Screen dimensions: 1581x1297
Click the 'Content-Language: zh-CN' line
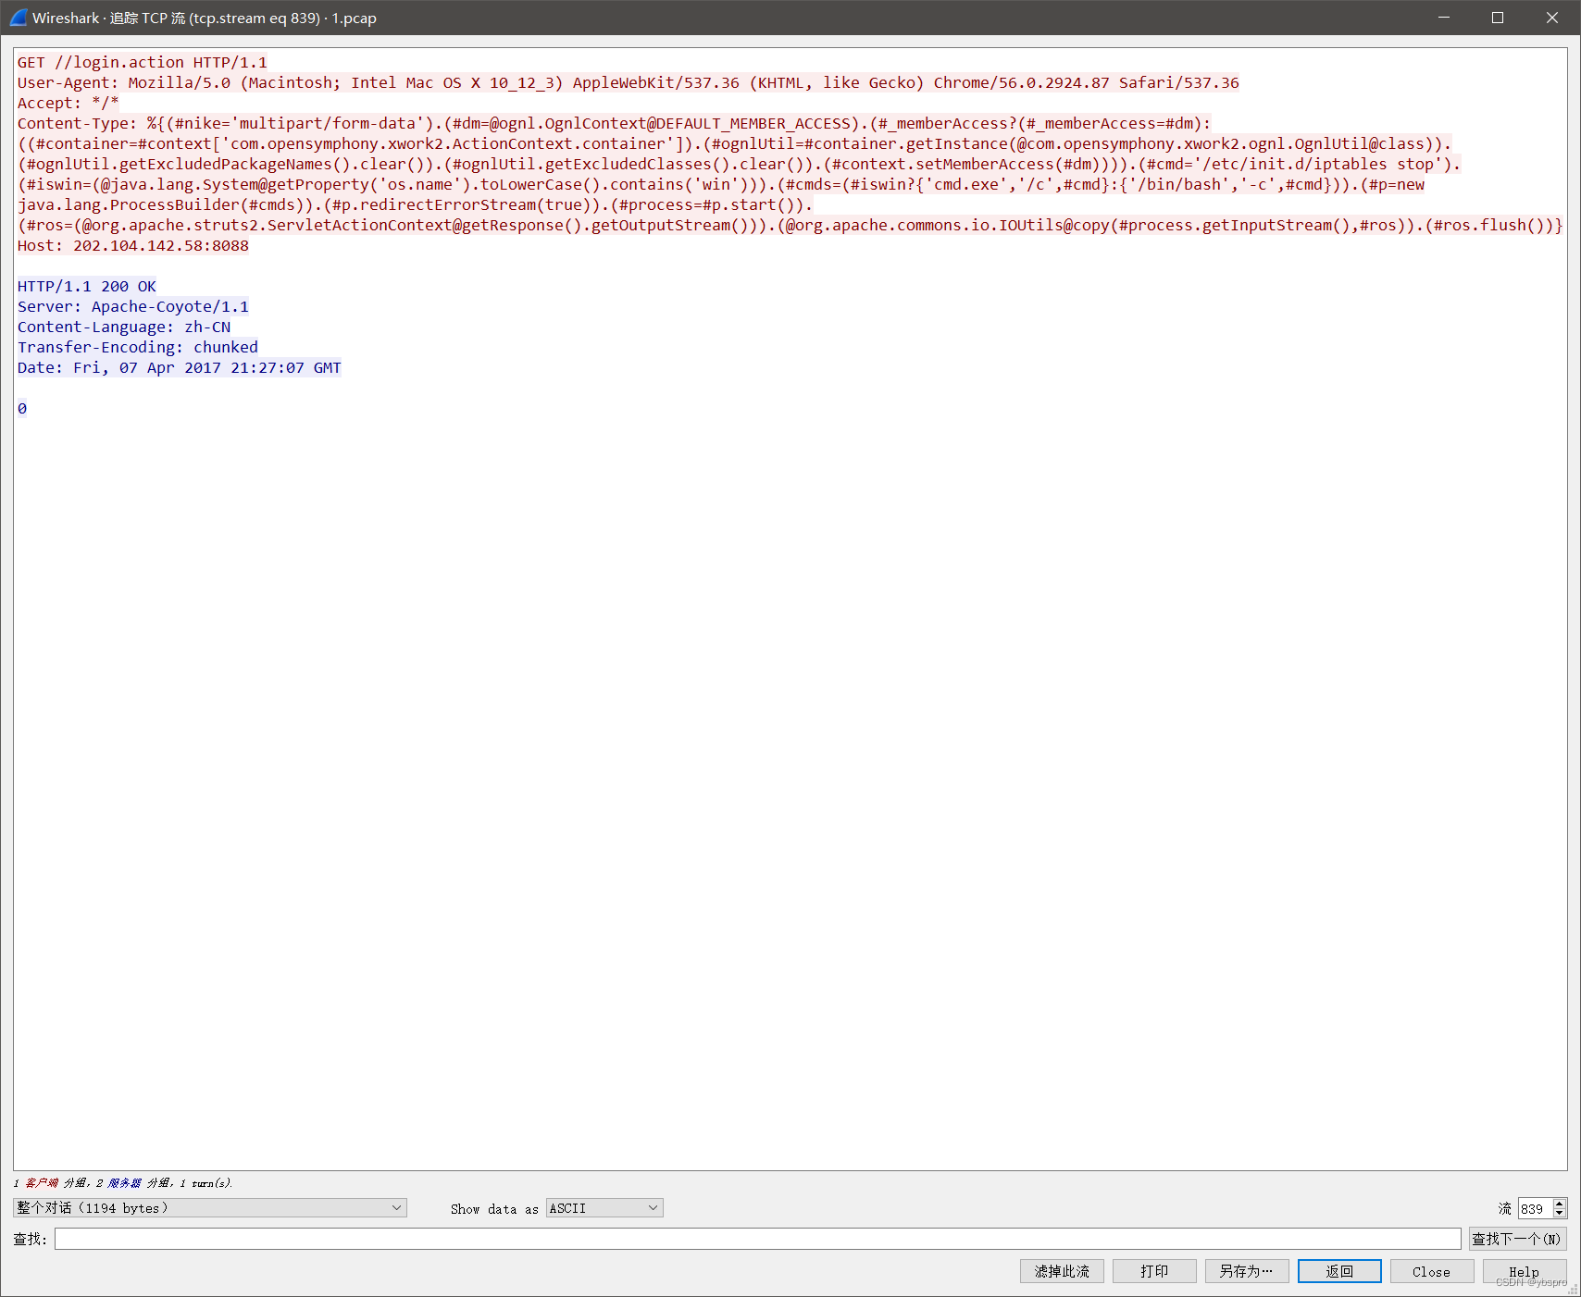coord(124,327)
